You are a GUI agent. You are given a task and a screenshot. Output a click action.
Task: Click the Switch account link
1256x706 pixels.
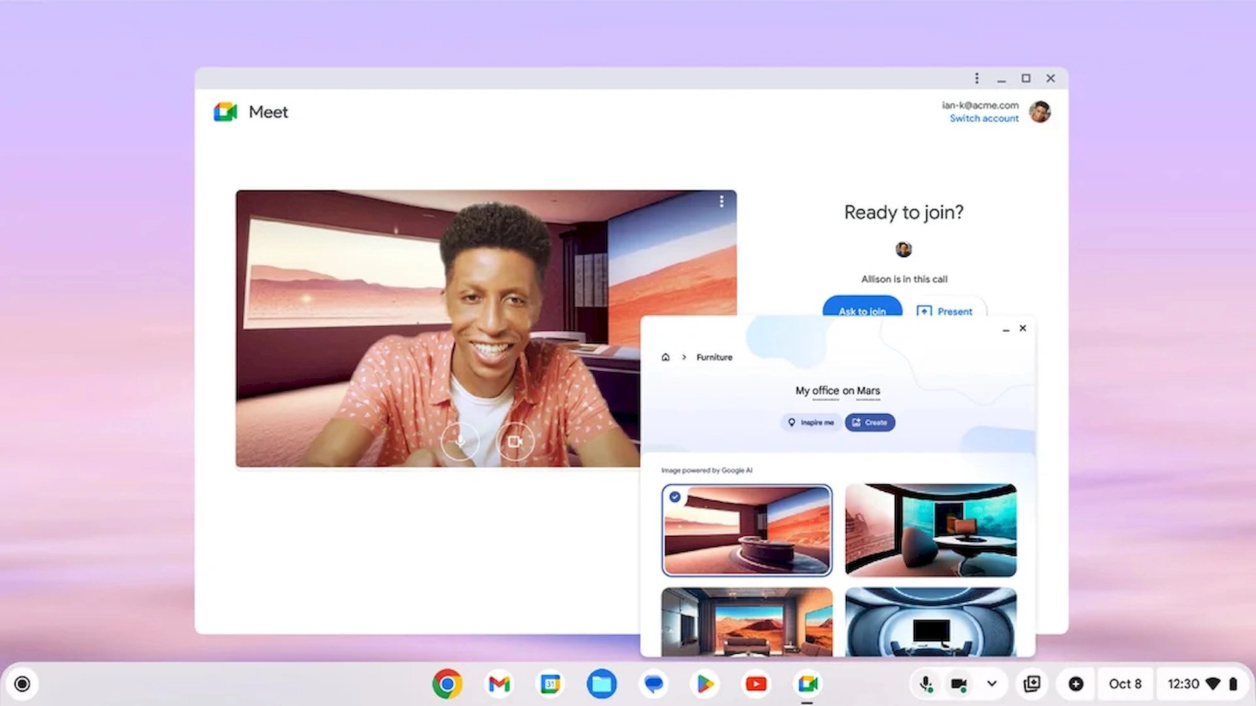(984, 118)
